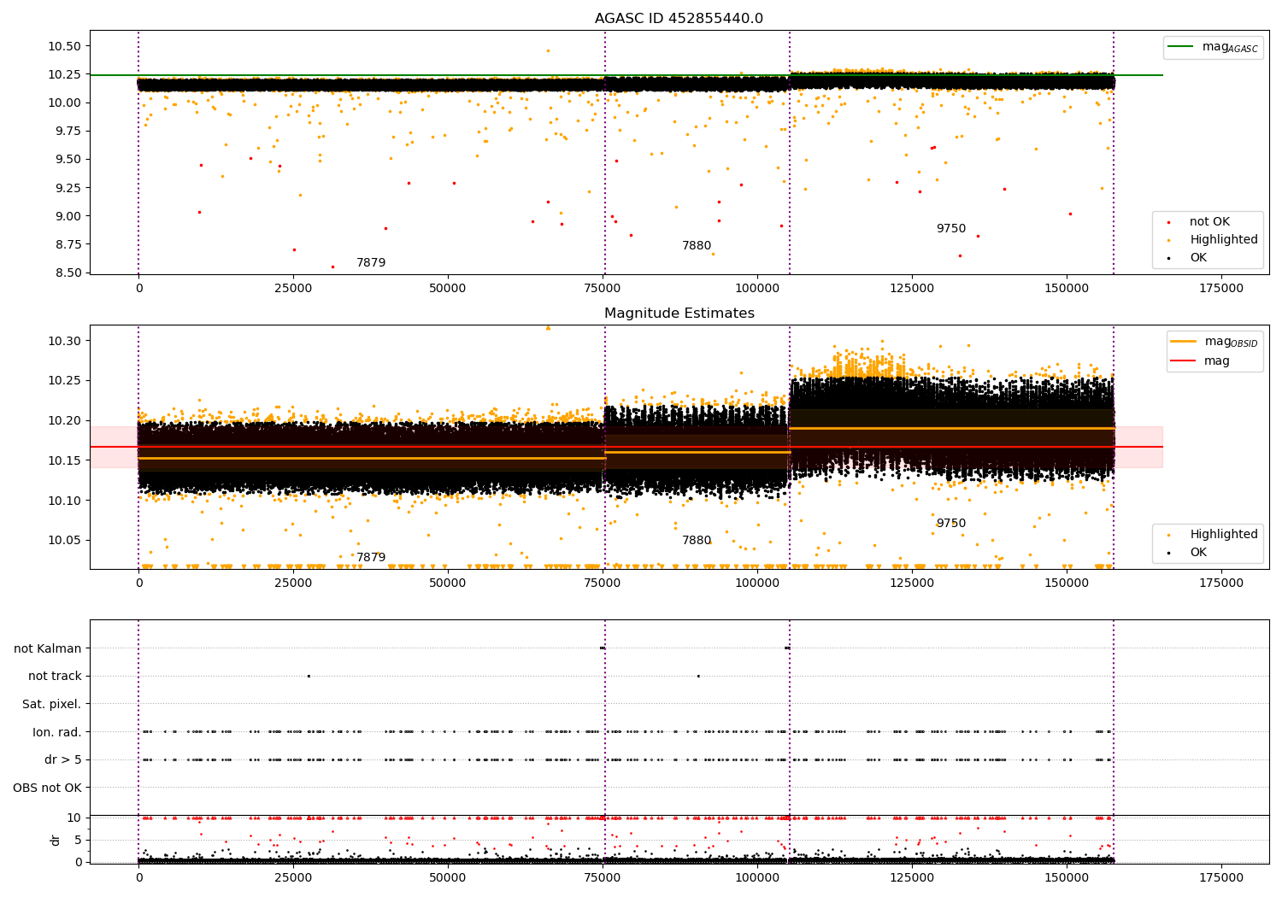
Task: Click the '10.10' y-tick of Magnitude Estimates plot
Action: [64, 501]
